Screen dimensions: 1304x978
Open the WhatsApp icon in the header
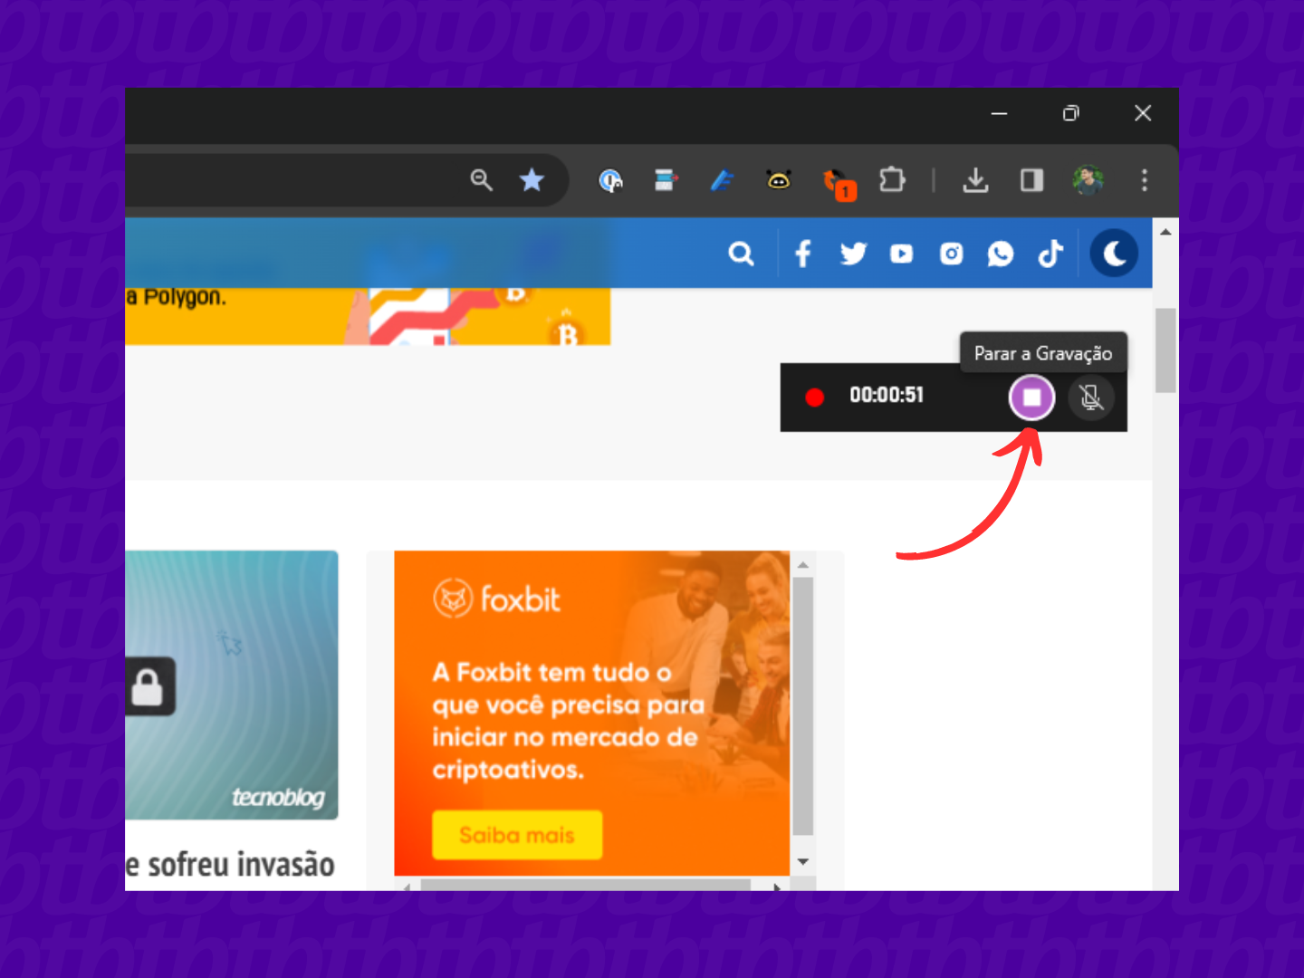(1000, 254)
